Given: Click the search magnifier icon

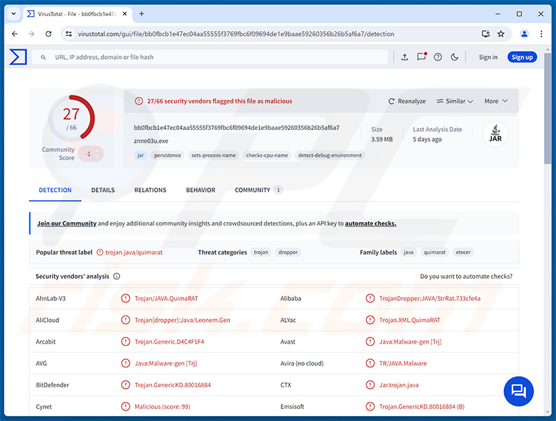Looking at the screenshot, I should [x=43, y=58].
